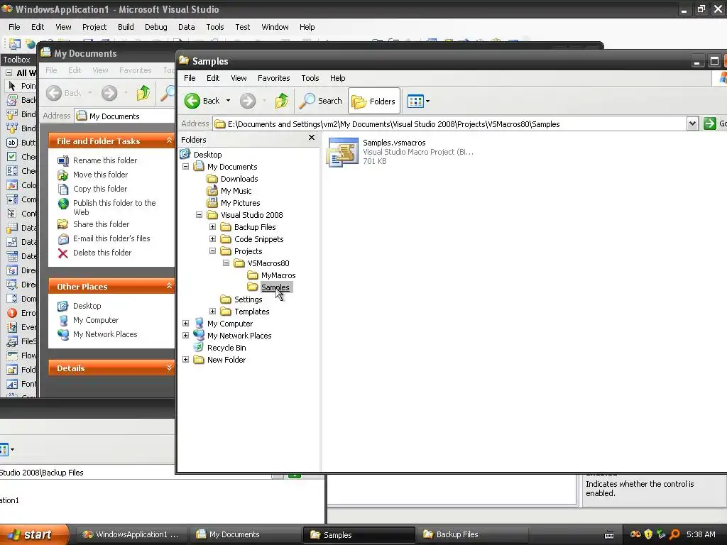The width and height of the screenshot is (727, 545).
Task: Select Desktop in the folder tree
Action: (x=207, y=154)
